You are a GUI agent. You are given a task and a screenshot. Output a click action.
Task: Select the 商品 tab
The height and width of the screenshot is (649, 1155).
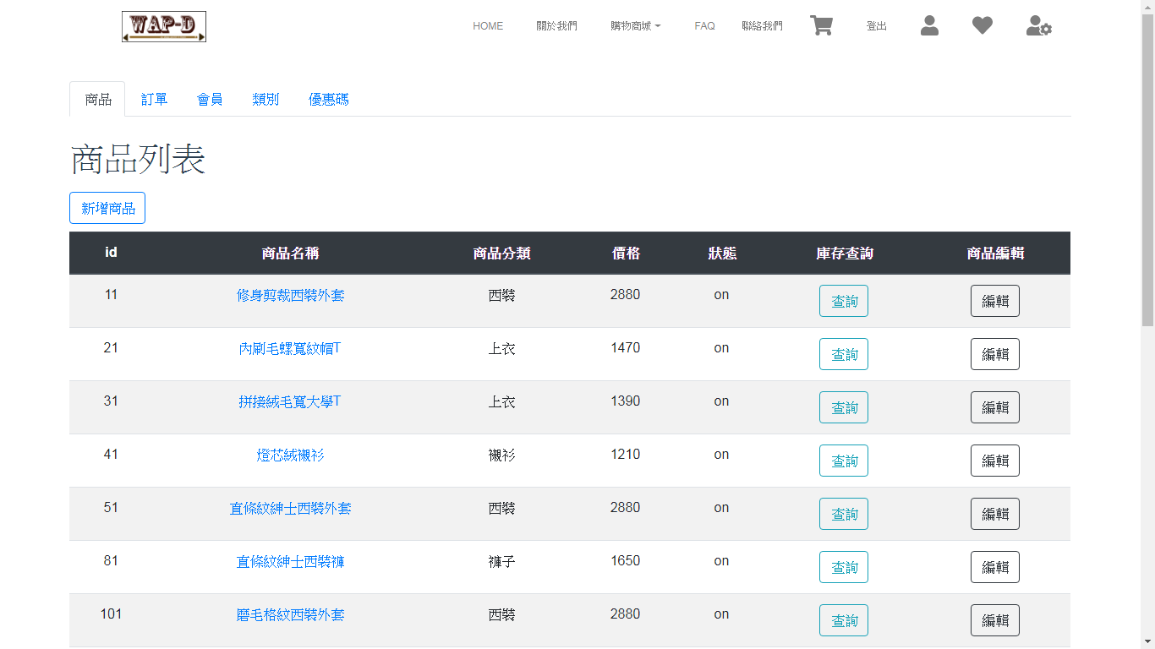(x=98, y=99)
